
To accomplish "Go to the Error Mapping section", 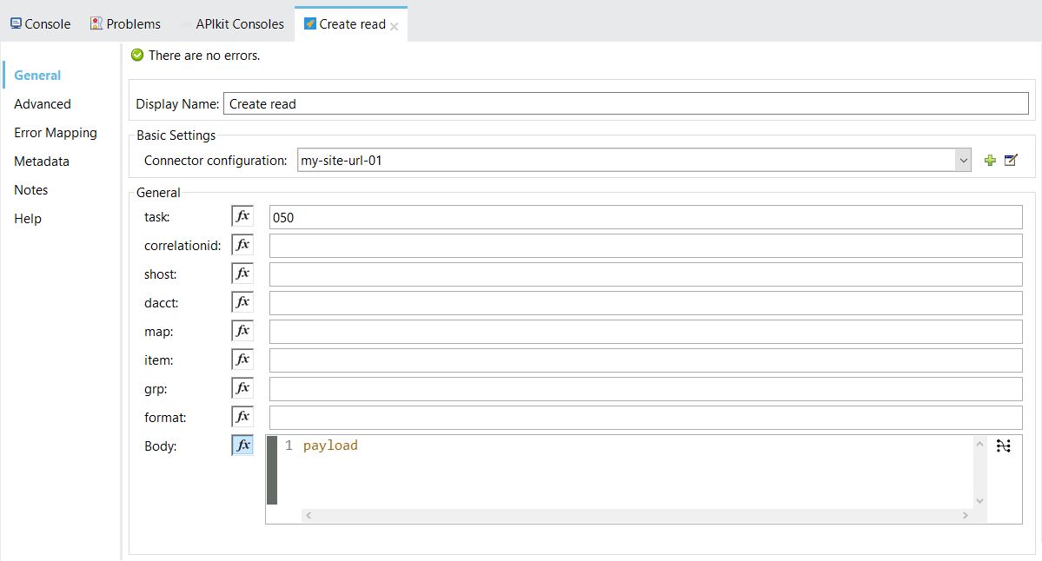I will coord(56,133).
